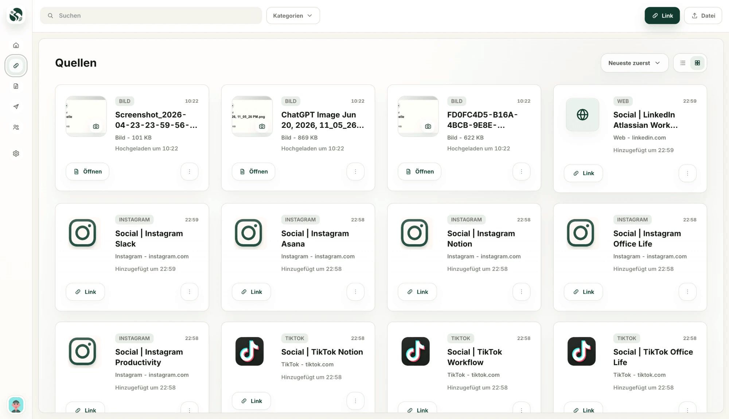Screen dimensions: 729x419
Task: Open link for Instagram Asana card
Action: [x=252, y=292]
